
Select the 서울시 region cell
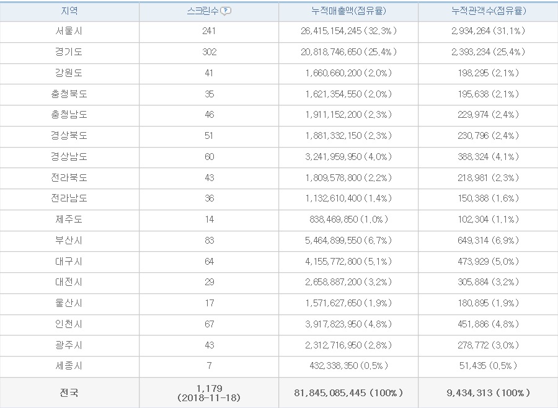69,31
